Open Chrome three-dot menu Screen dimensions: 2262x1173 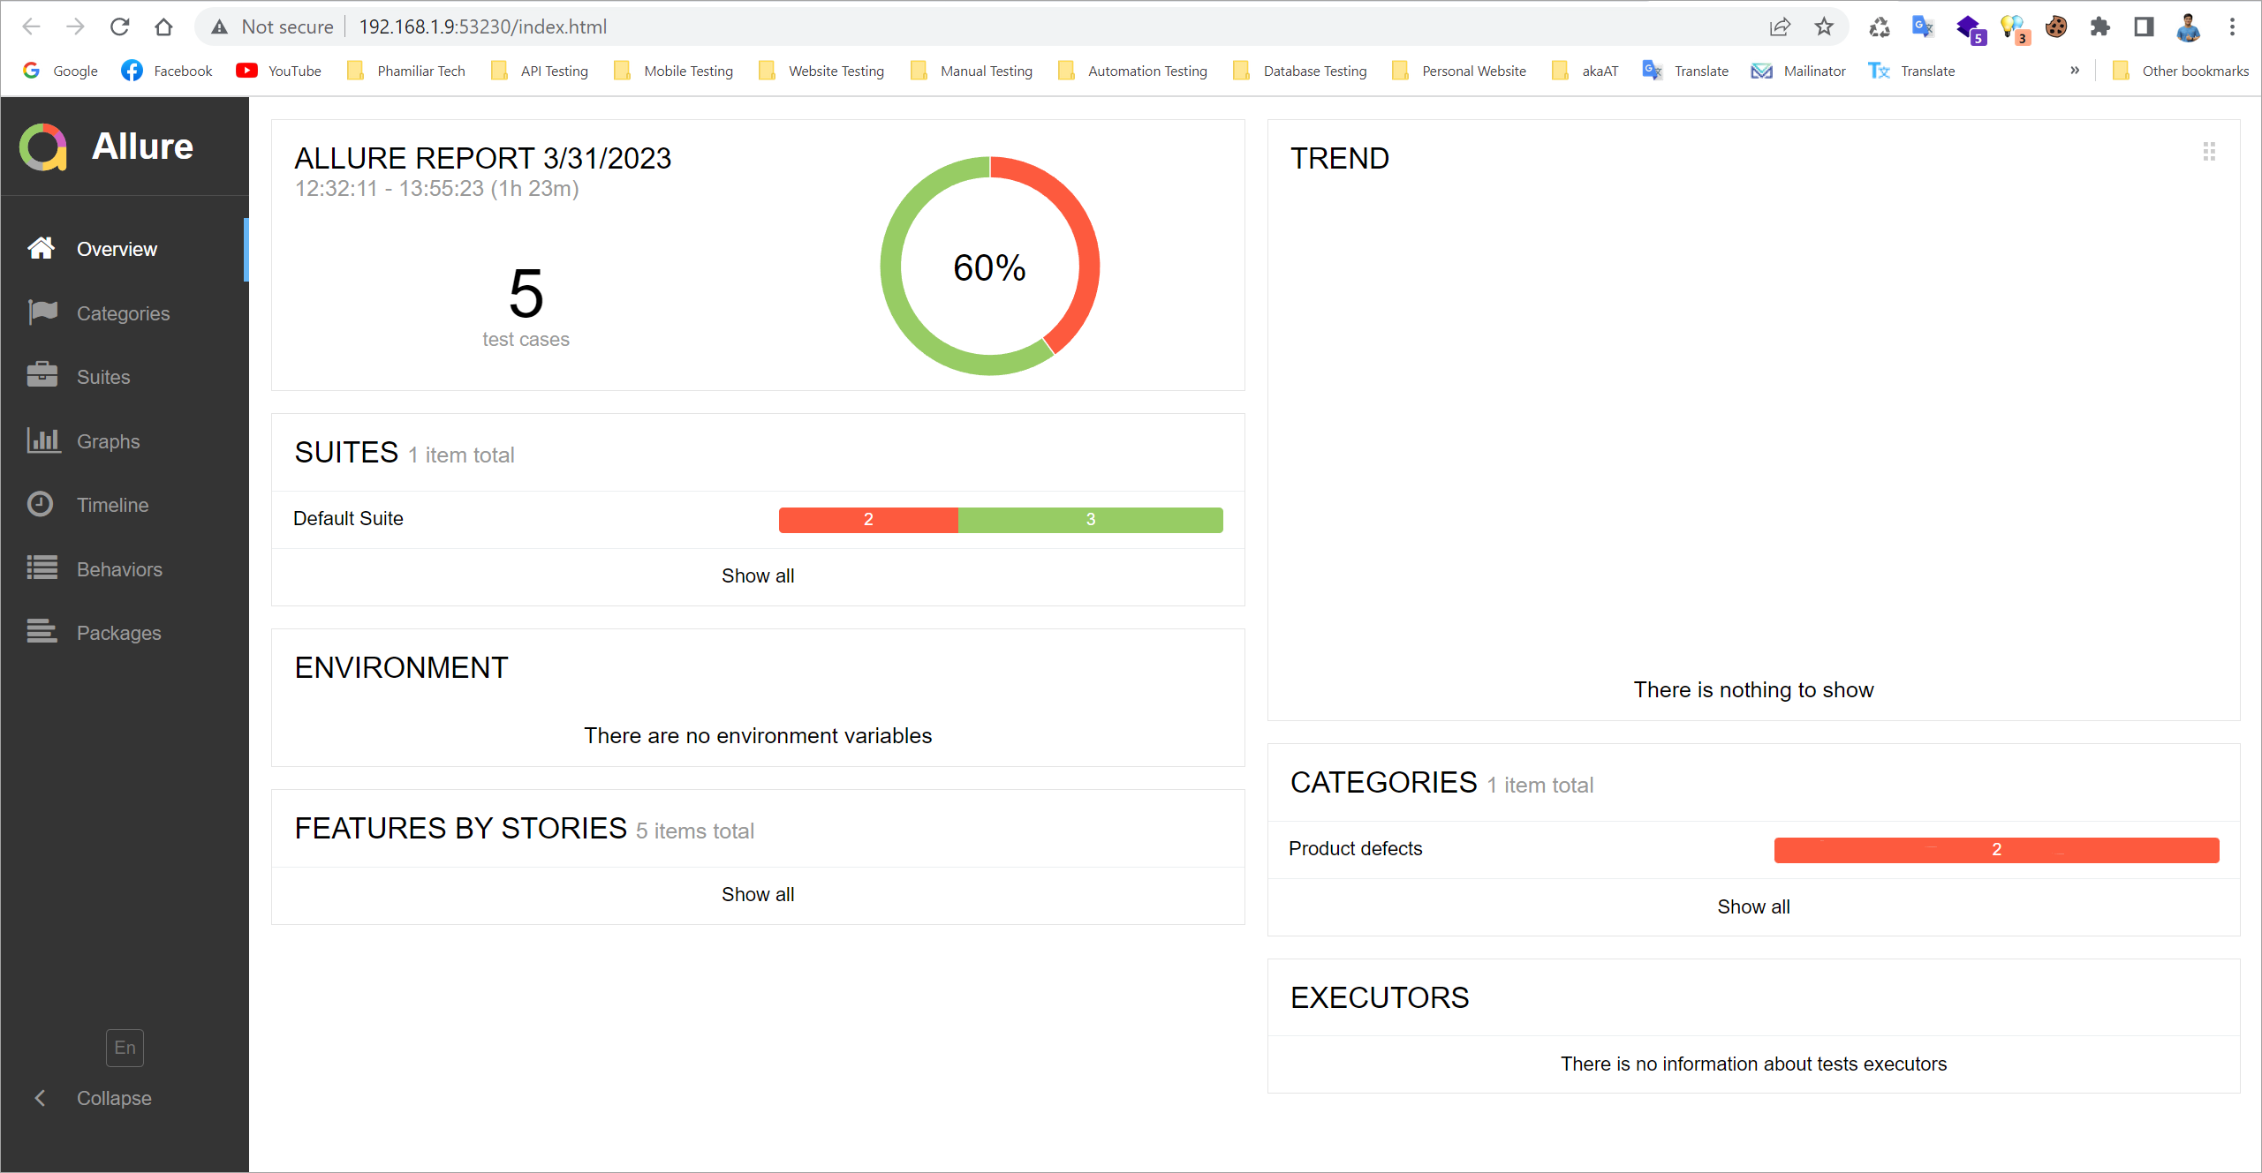pos(2232,26)
